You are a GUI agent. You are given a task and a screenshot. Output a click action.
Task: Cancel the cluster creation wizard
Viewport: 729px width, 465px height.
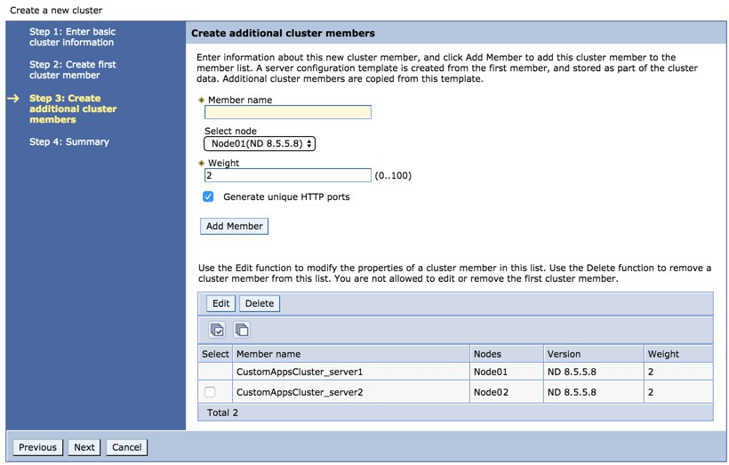point(127,447)
